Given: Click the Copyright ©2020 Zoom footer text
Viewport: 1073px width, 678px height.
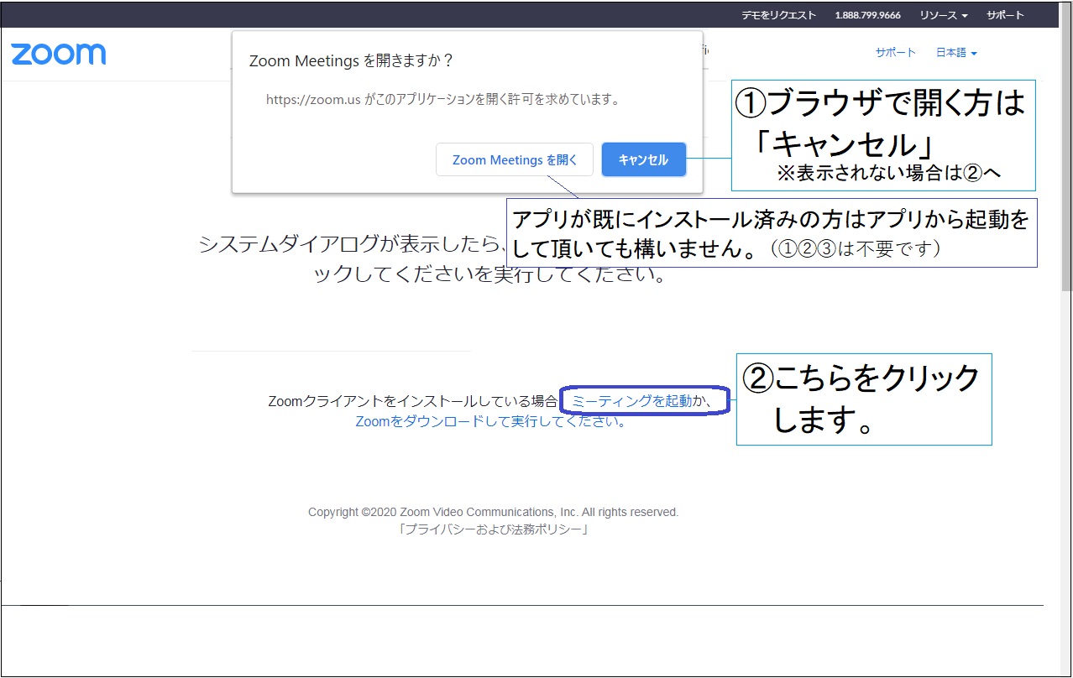Looking at the screenshot, I should pyautogui.click(x=493, y=512).
